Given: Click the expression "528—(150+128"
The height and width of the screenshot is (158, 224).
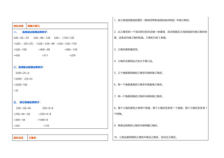Looking at the screenshot, I should pyautogui.click(x=64, y=38).
